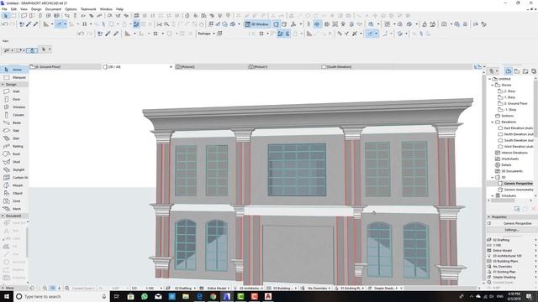Select the Zone tool
The width and height of the screenshot is (538, 302).
click(x=13, y=201)
